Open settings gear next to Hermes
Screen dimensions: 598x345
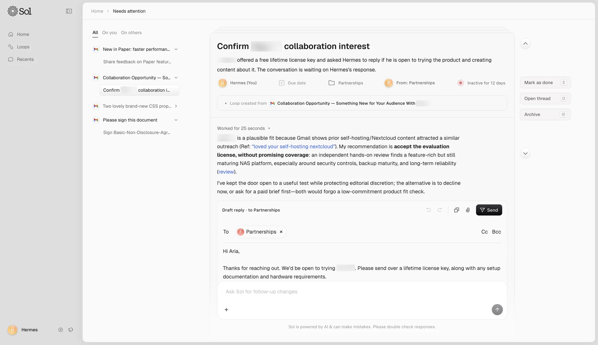(60, 330)
